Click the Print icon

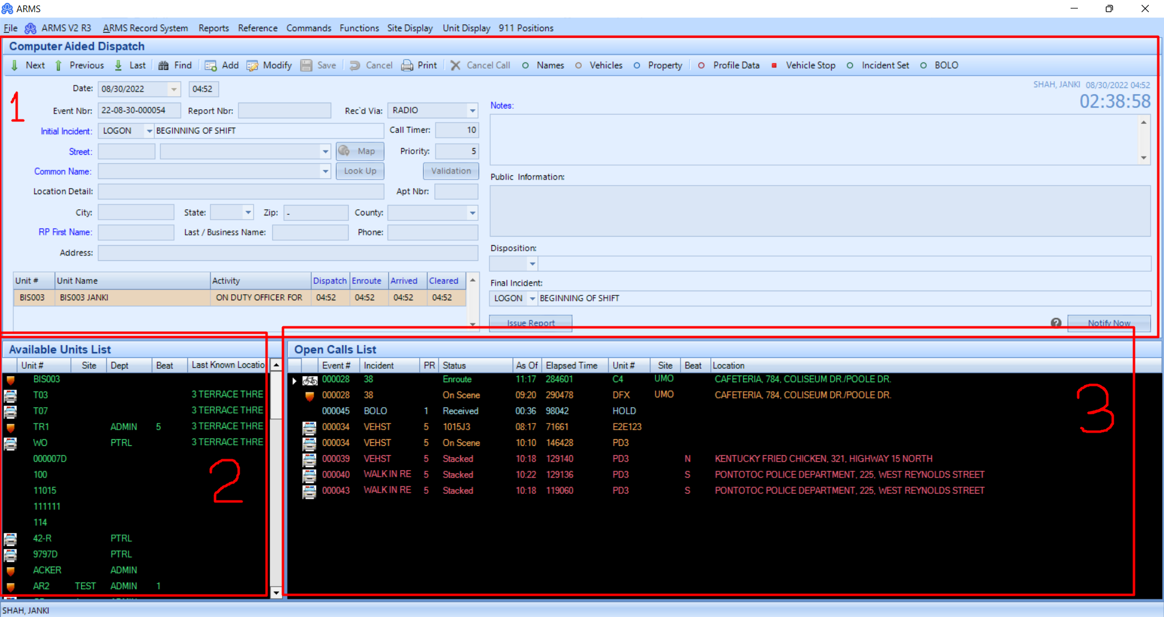point(406,65)
